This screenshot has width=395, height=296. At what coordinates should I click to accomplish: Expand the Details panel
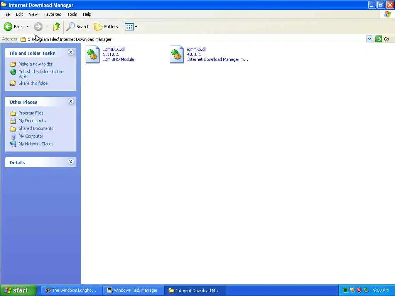(x=71, y=162)
